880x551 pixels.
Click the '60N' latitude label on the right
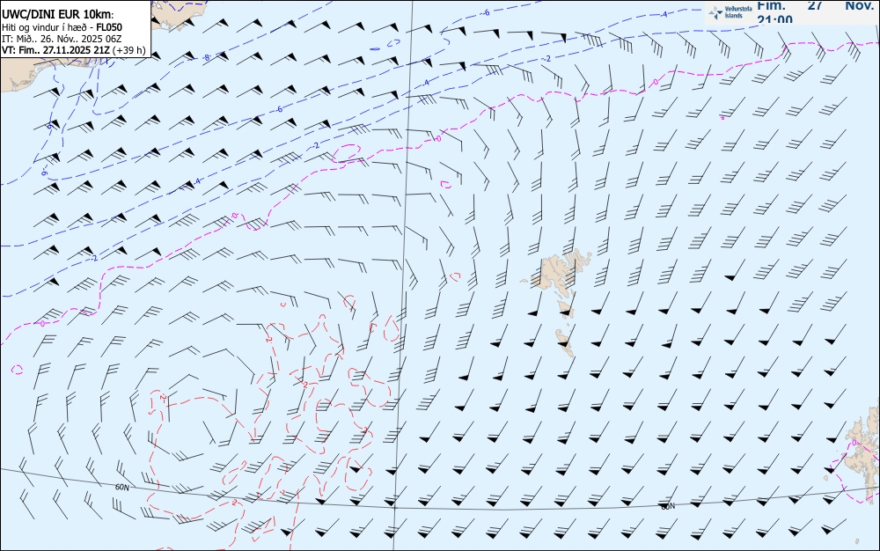click(x=668, y=507)
